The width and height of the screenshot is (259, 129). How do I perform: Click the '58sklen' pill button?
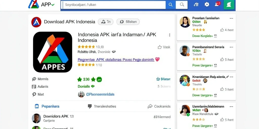128,22
